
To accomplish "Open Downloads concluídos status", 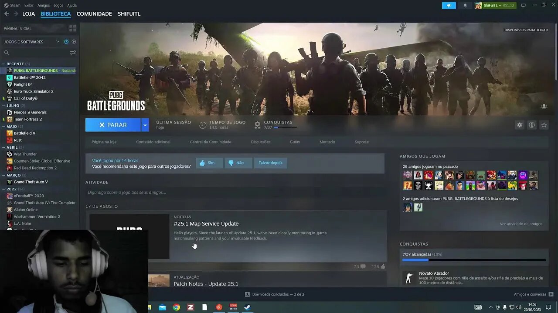I will (275, 294).
